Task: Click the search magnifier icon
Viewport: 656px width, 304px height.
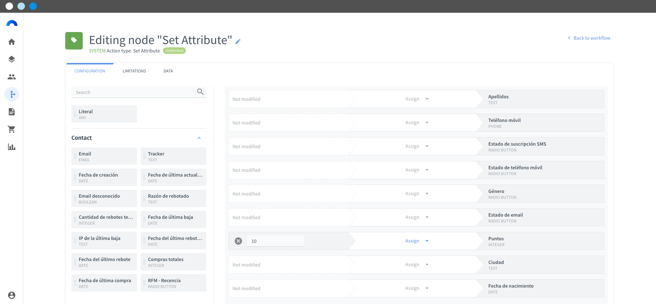Action: 200,92
